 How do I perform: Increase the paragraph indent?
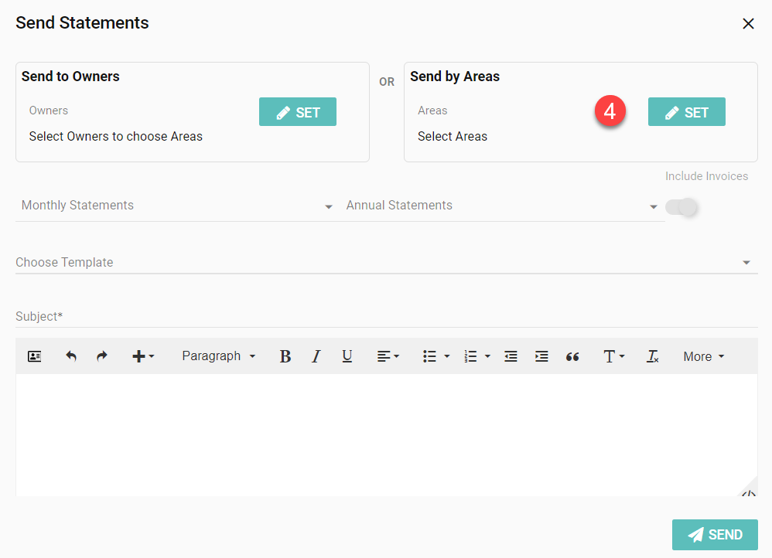tap(541, 356)
